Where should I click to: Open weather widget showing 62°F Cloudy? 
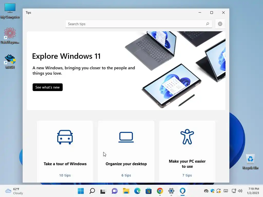[14, 191]
